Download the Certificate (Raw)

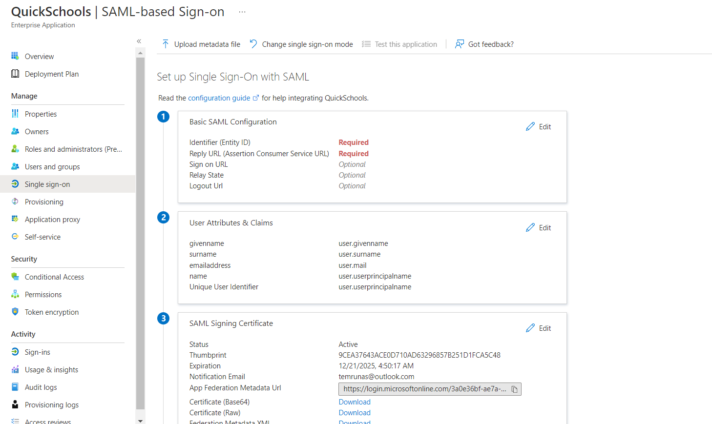click(355, 412)
